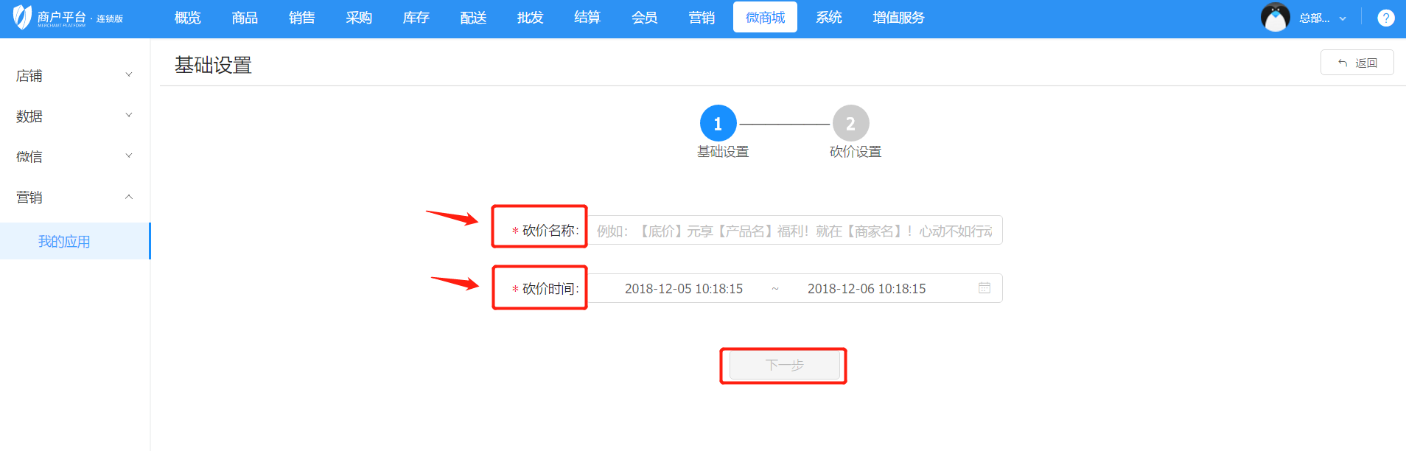Click the merchant platform logo icon
The width and height of the screenshot is (1406, 451).
[23, 17]
